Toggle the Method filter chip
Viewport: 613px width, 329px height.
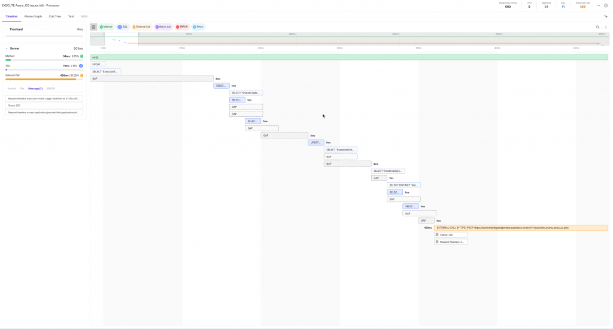pyautogui.click(x=106, y=27)
